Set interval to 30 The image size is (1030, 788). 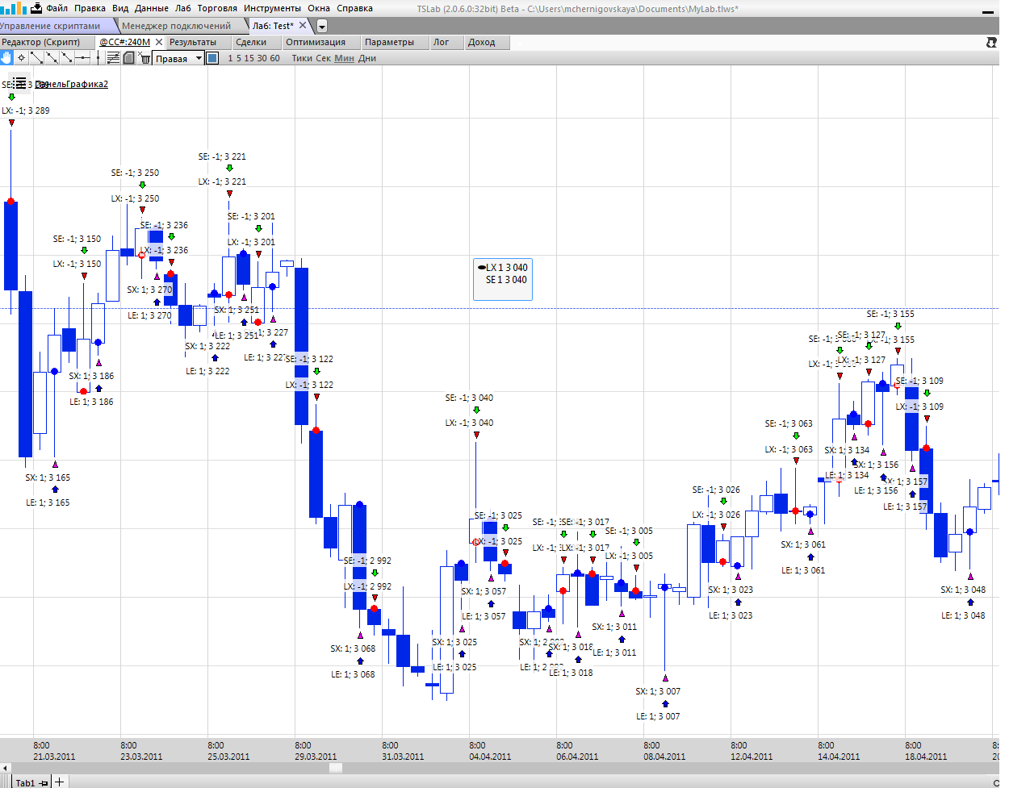click(x=262, y=58)
